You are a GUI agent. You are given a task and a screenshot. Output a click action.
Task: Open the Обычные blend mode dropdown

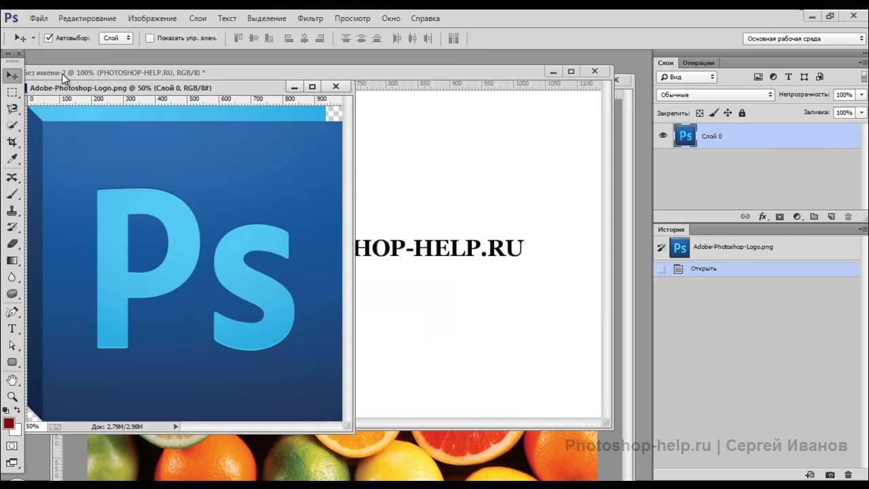click(x=716, y=94)
